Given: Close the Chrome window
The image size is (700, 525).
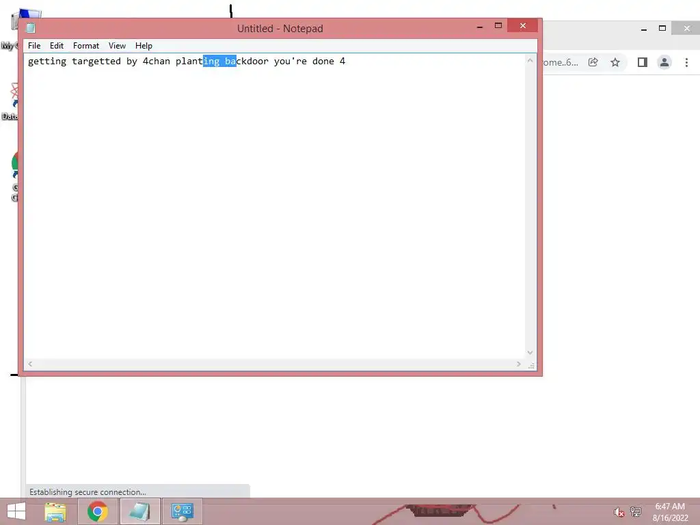Looking at the screenshot, I should click(x=686, y=28).
